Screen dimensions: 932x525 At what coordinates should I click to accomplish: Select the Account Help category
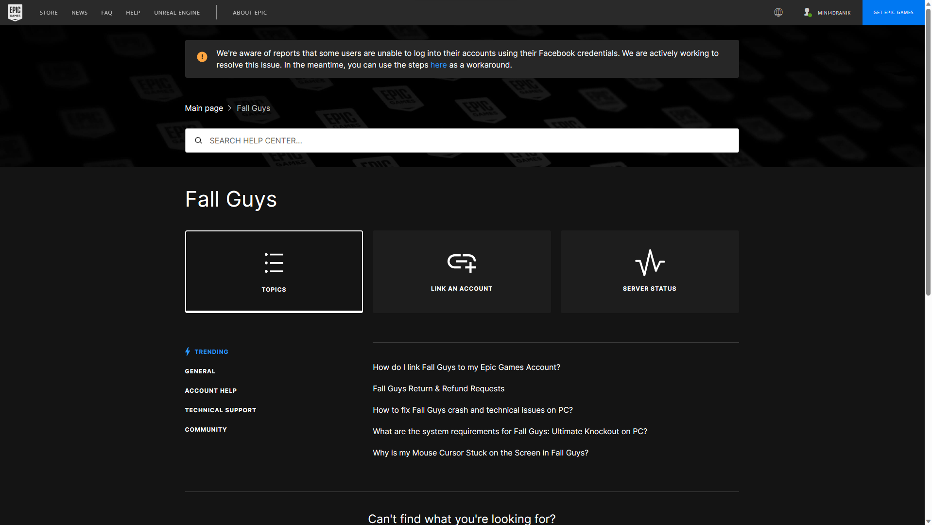[x=211, y=391]
